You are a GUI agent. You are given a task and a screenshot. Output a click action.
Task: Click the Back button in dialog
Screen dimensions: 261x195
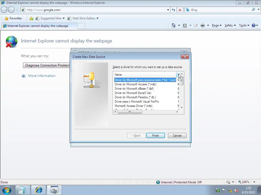tap(136, 136)
